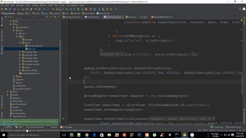Screen dimensions: 246x138
Task: Click the Cut scissors icon
Action: click(23, 9)
